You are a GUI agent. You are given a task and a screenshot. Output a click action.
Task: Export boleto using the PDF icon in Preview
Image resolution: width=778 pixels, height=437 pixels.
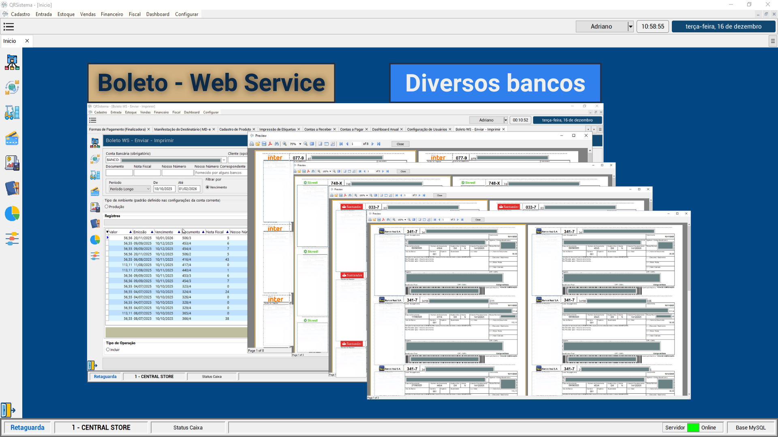click(269, 144)
